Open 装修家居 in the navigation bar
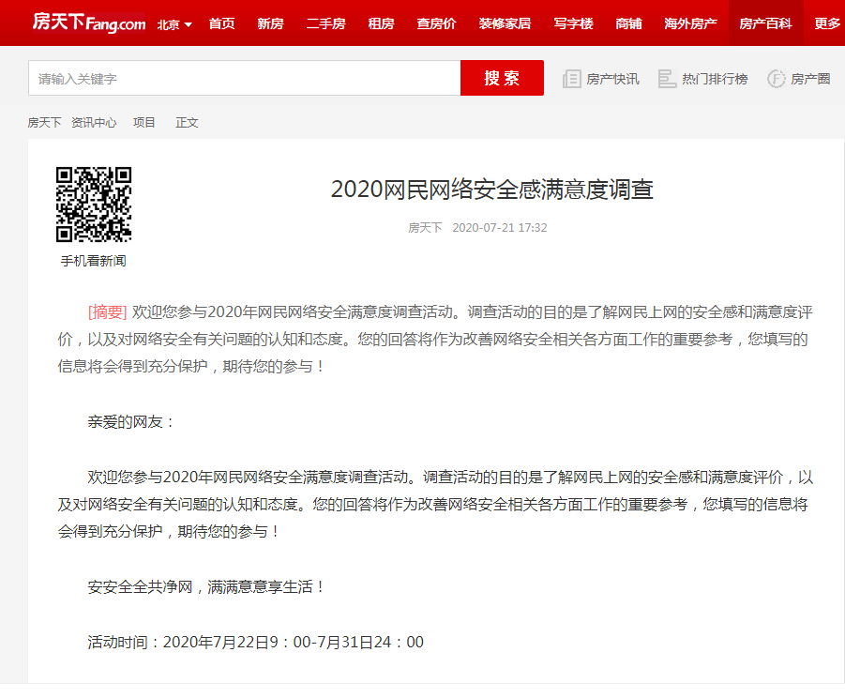Viewport: 845px width, 698px height. tap(505, 23)
